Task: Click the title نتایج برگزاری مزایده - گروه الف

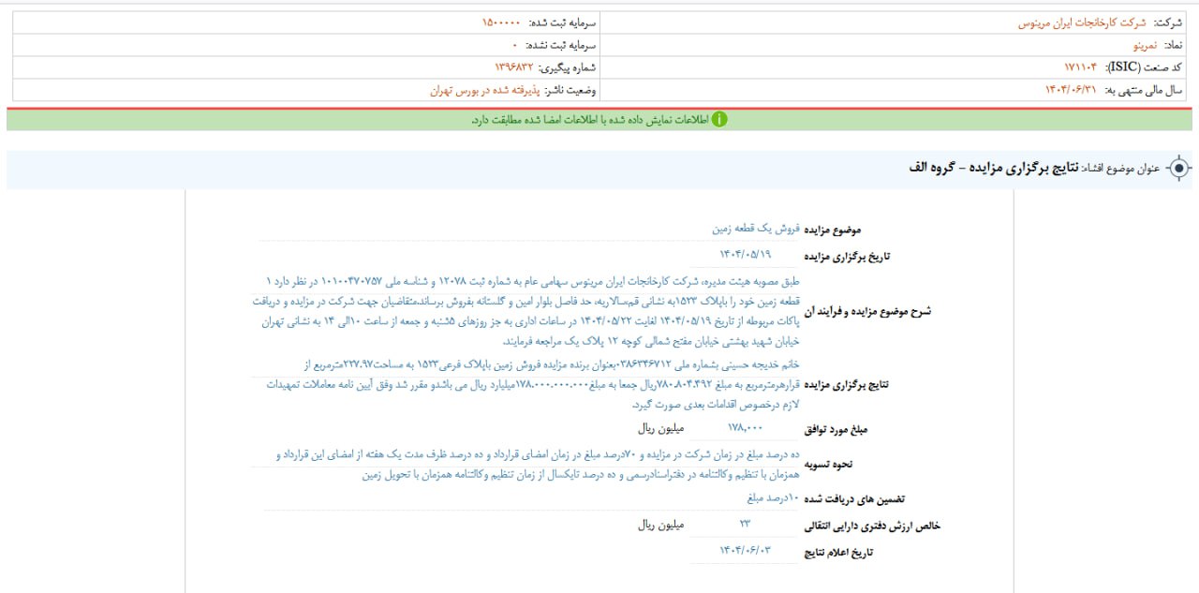Action: pyautogui.click(x=994, y=168)
